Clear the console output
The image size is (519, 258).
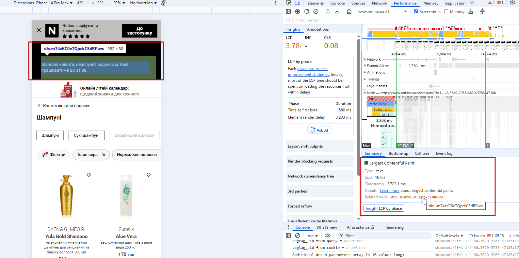(298, 236)
